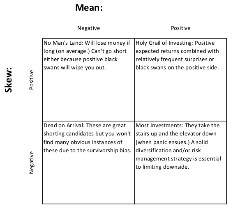The width and height of the screenshot is (233, 211).
Task: Select the vertical Negative skew row label
Action: (x=32, y=163)
